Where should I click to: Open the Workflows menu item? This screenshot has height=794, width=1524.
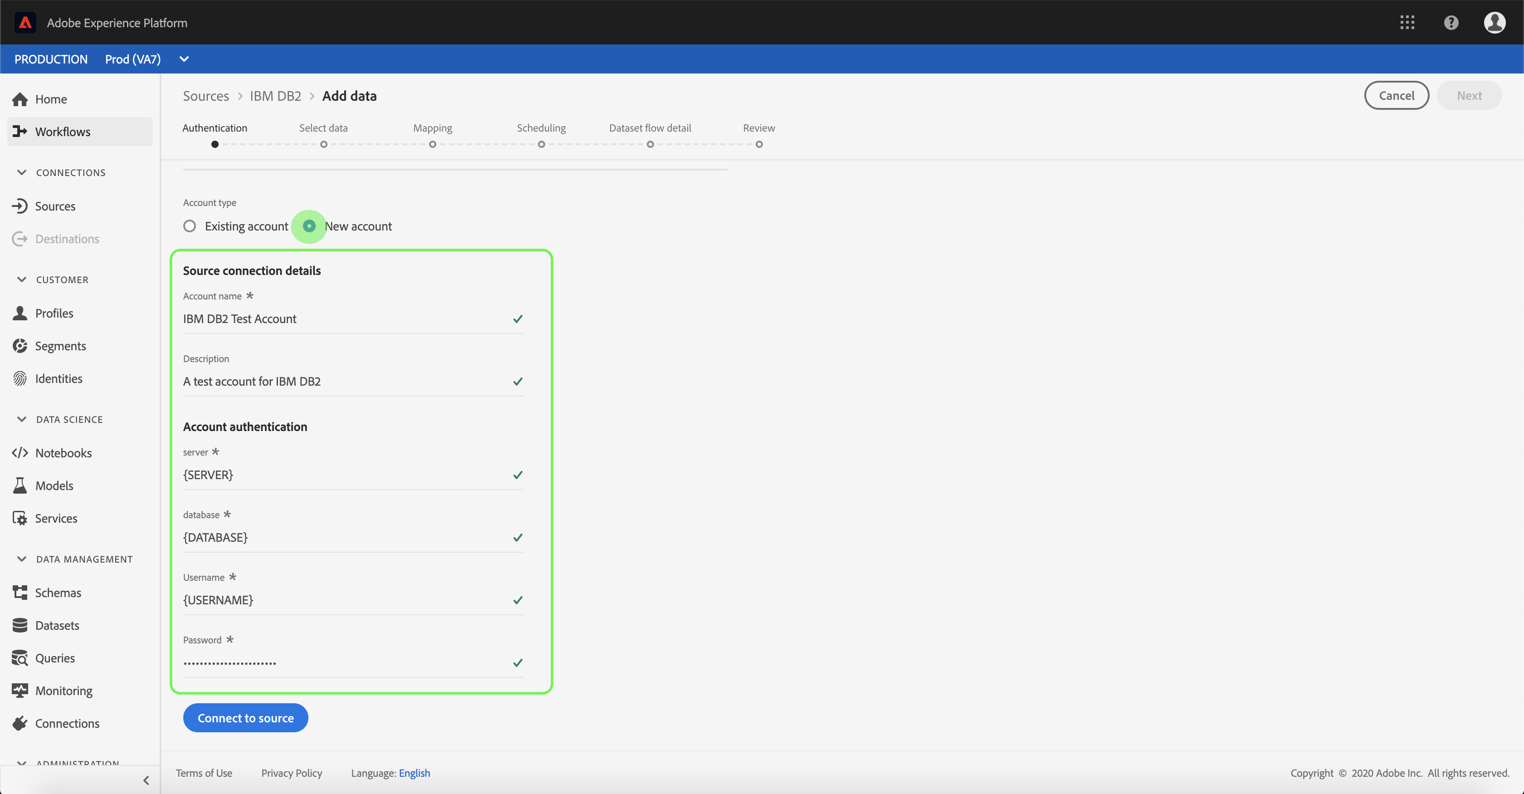pyautogui.click(x=63, y=131)
